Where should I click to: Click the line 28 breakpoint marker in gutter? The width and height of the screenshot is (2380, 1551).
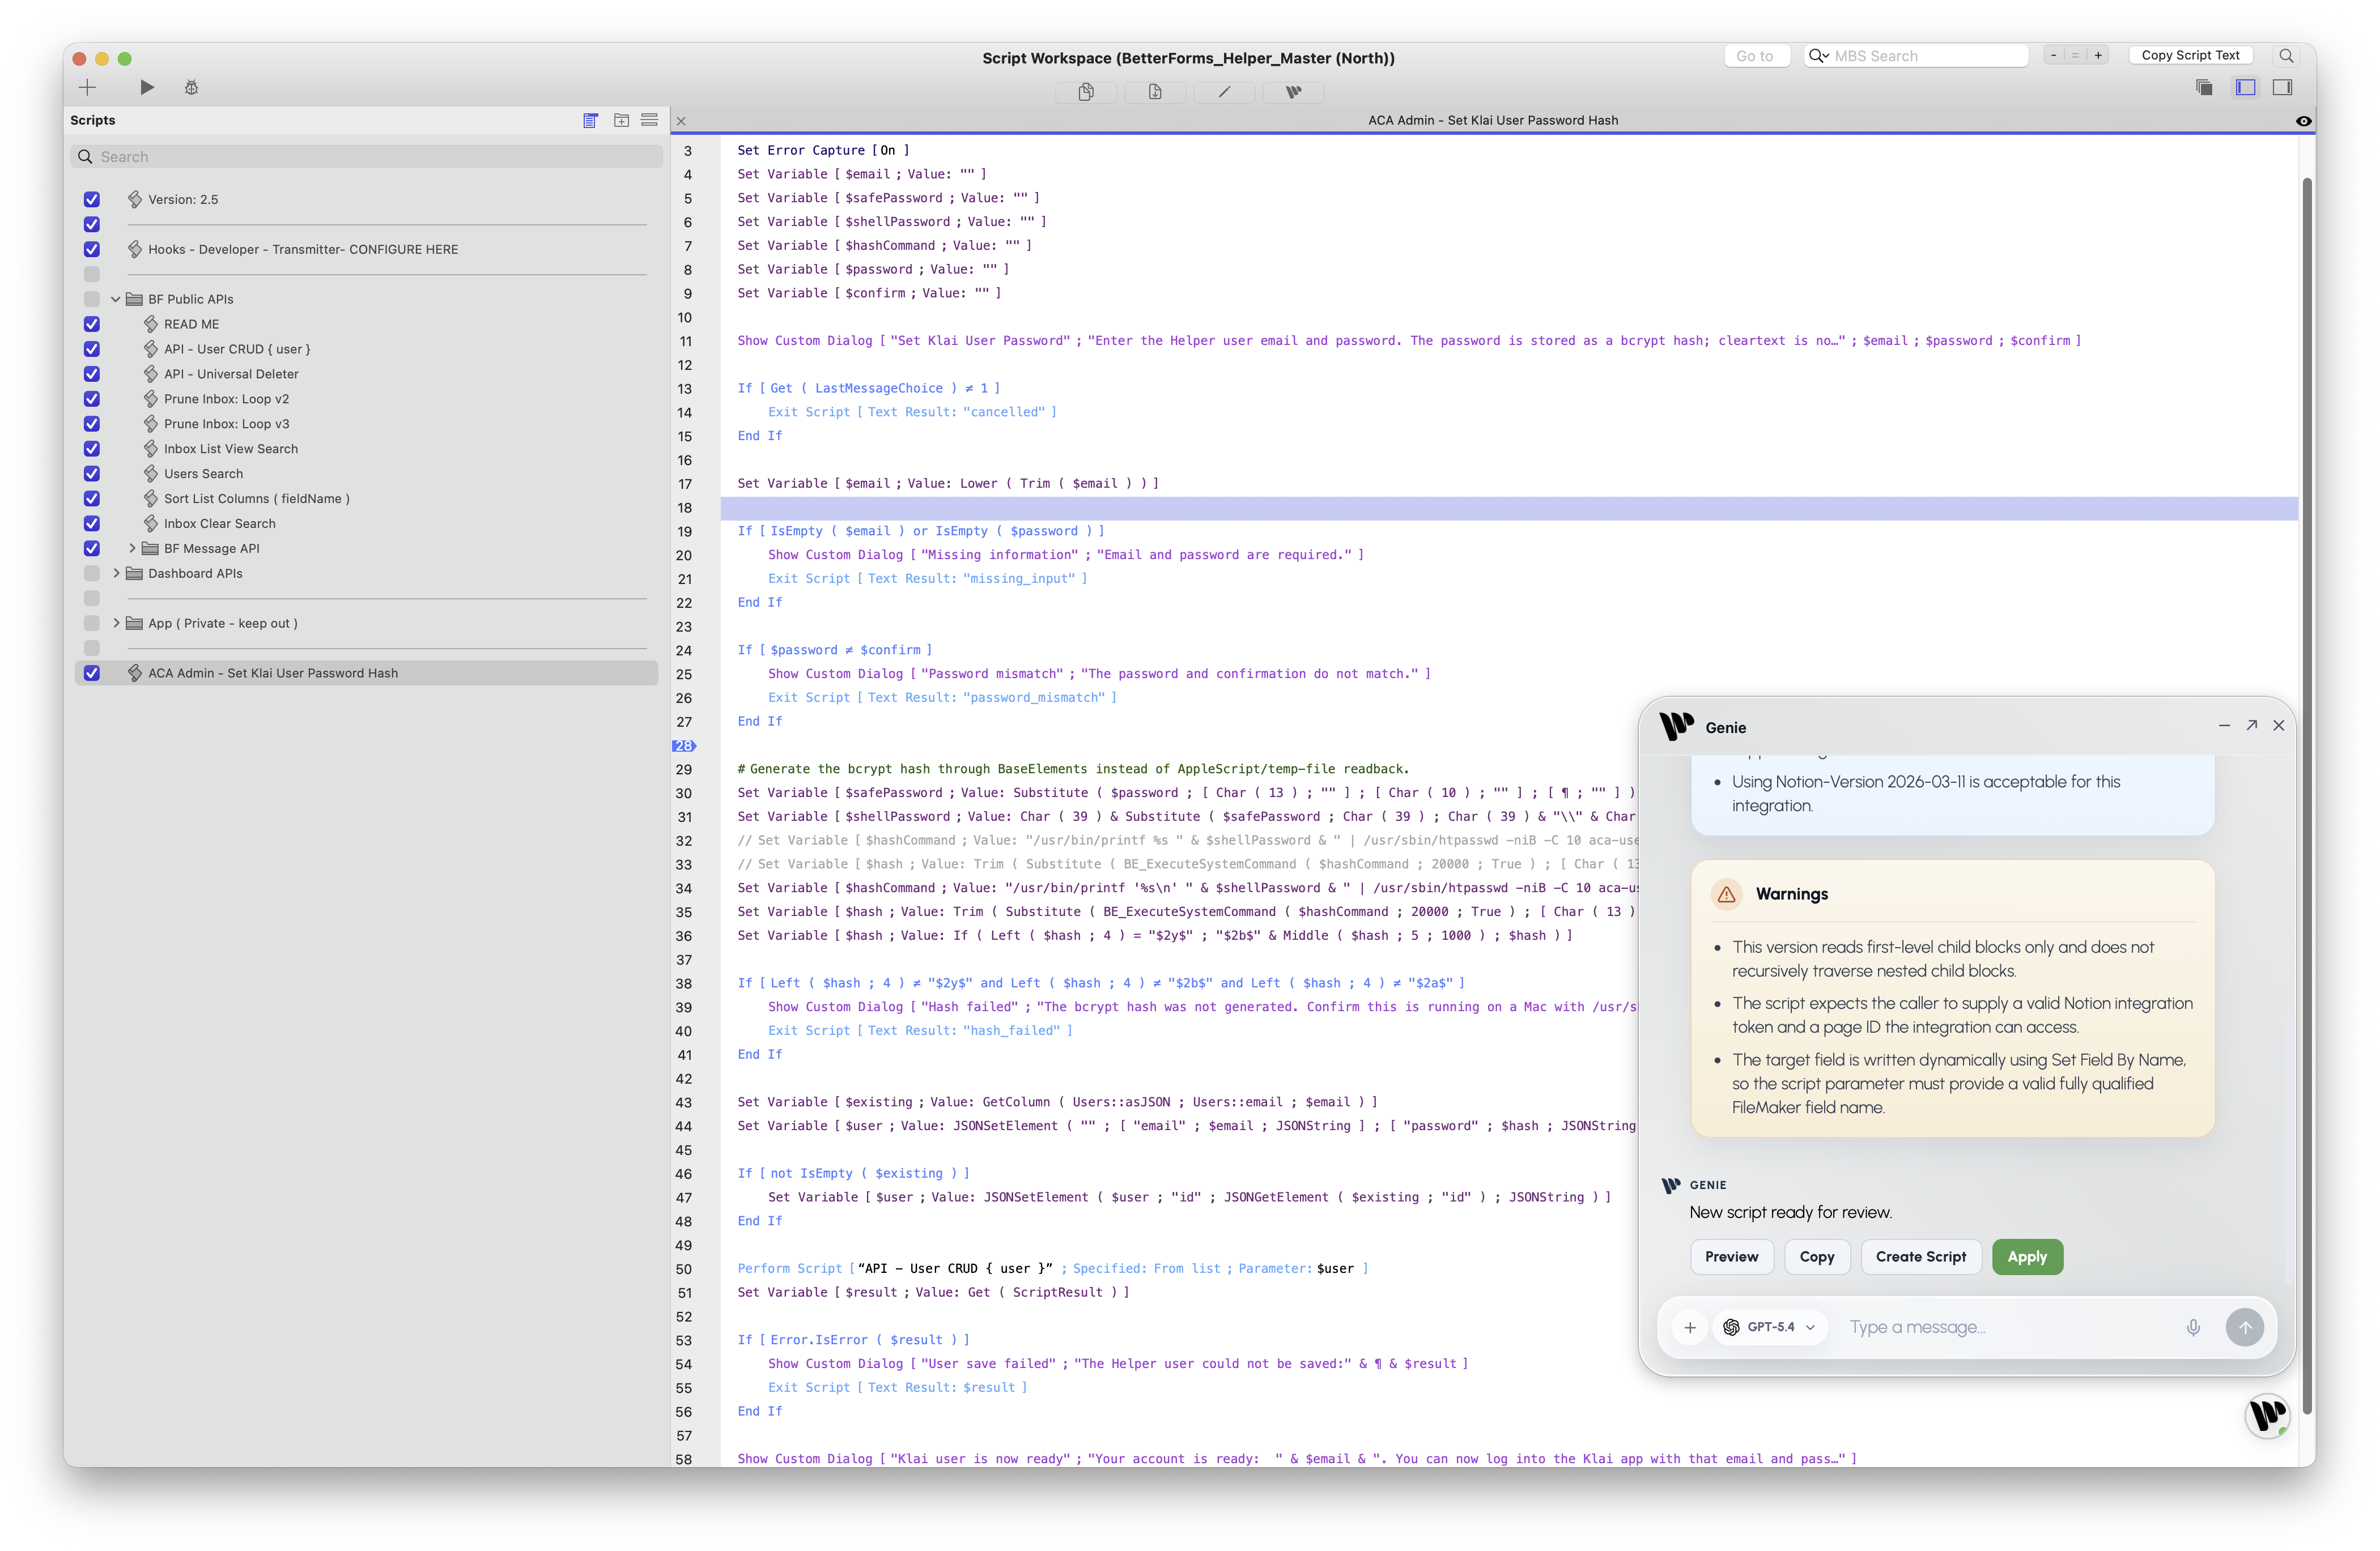(x=684, y=745)
